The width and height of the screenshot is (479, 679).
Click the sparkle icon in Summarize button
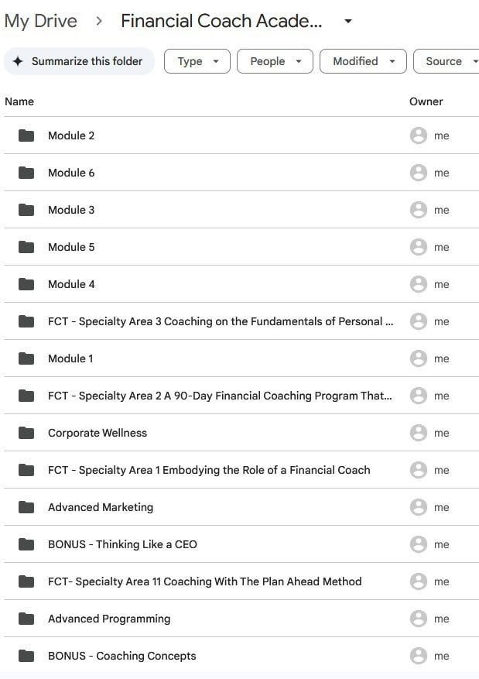click(x=18, y=61)
